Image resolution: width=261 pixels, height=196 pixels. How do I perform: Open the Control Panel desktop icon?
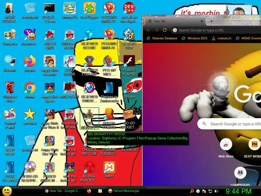pyautogui.click(x=10, y=118)
